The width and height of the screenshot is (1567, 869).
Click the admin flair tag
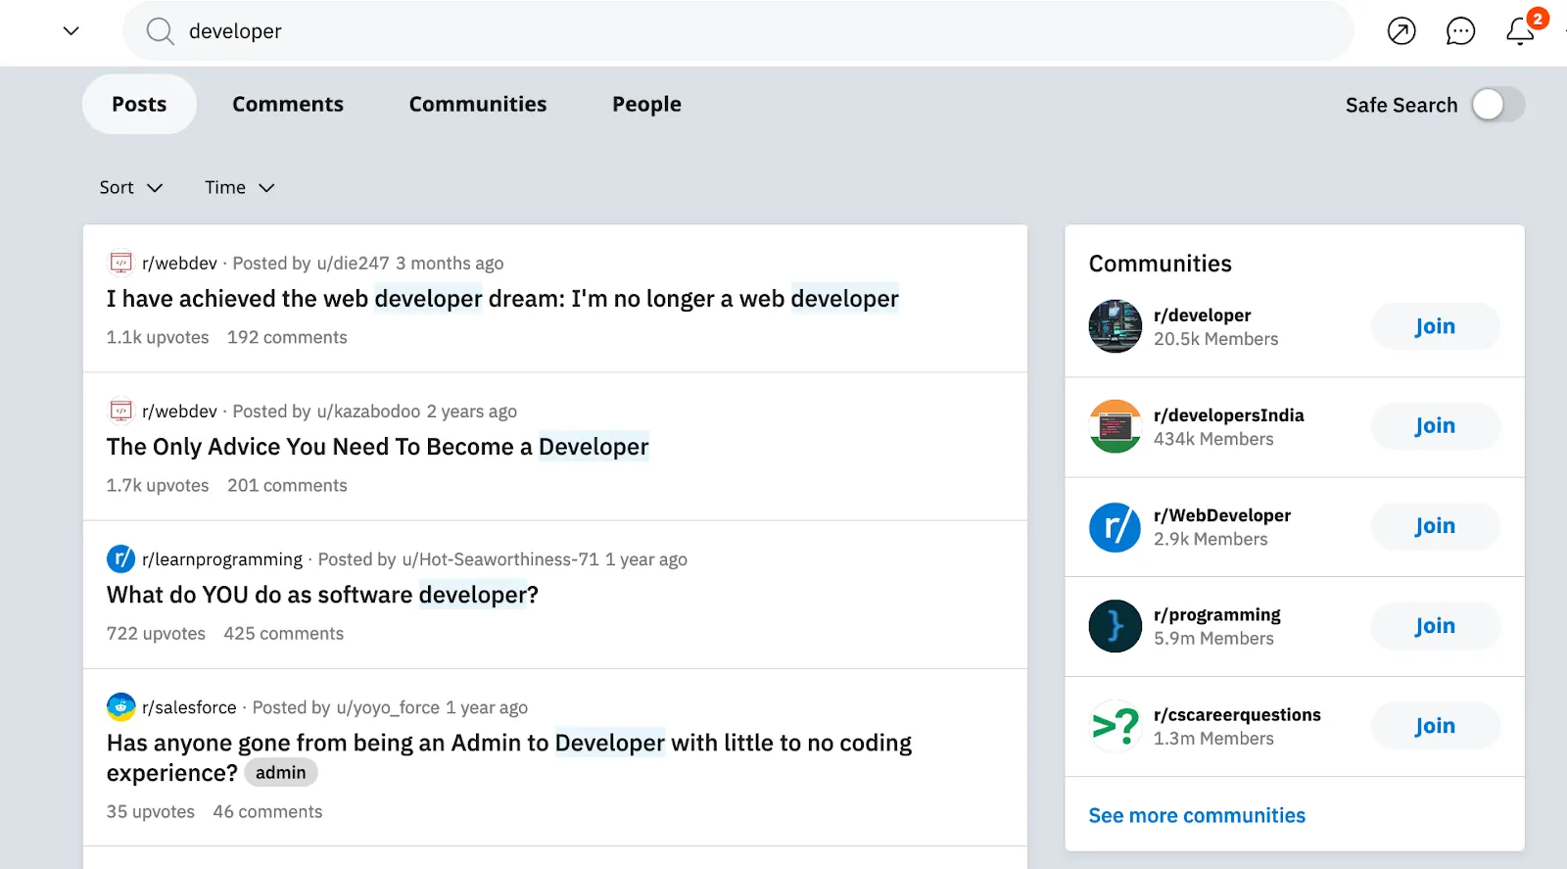coord(280,773)
